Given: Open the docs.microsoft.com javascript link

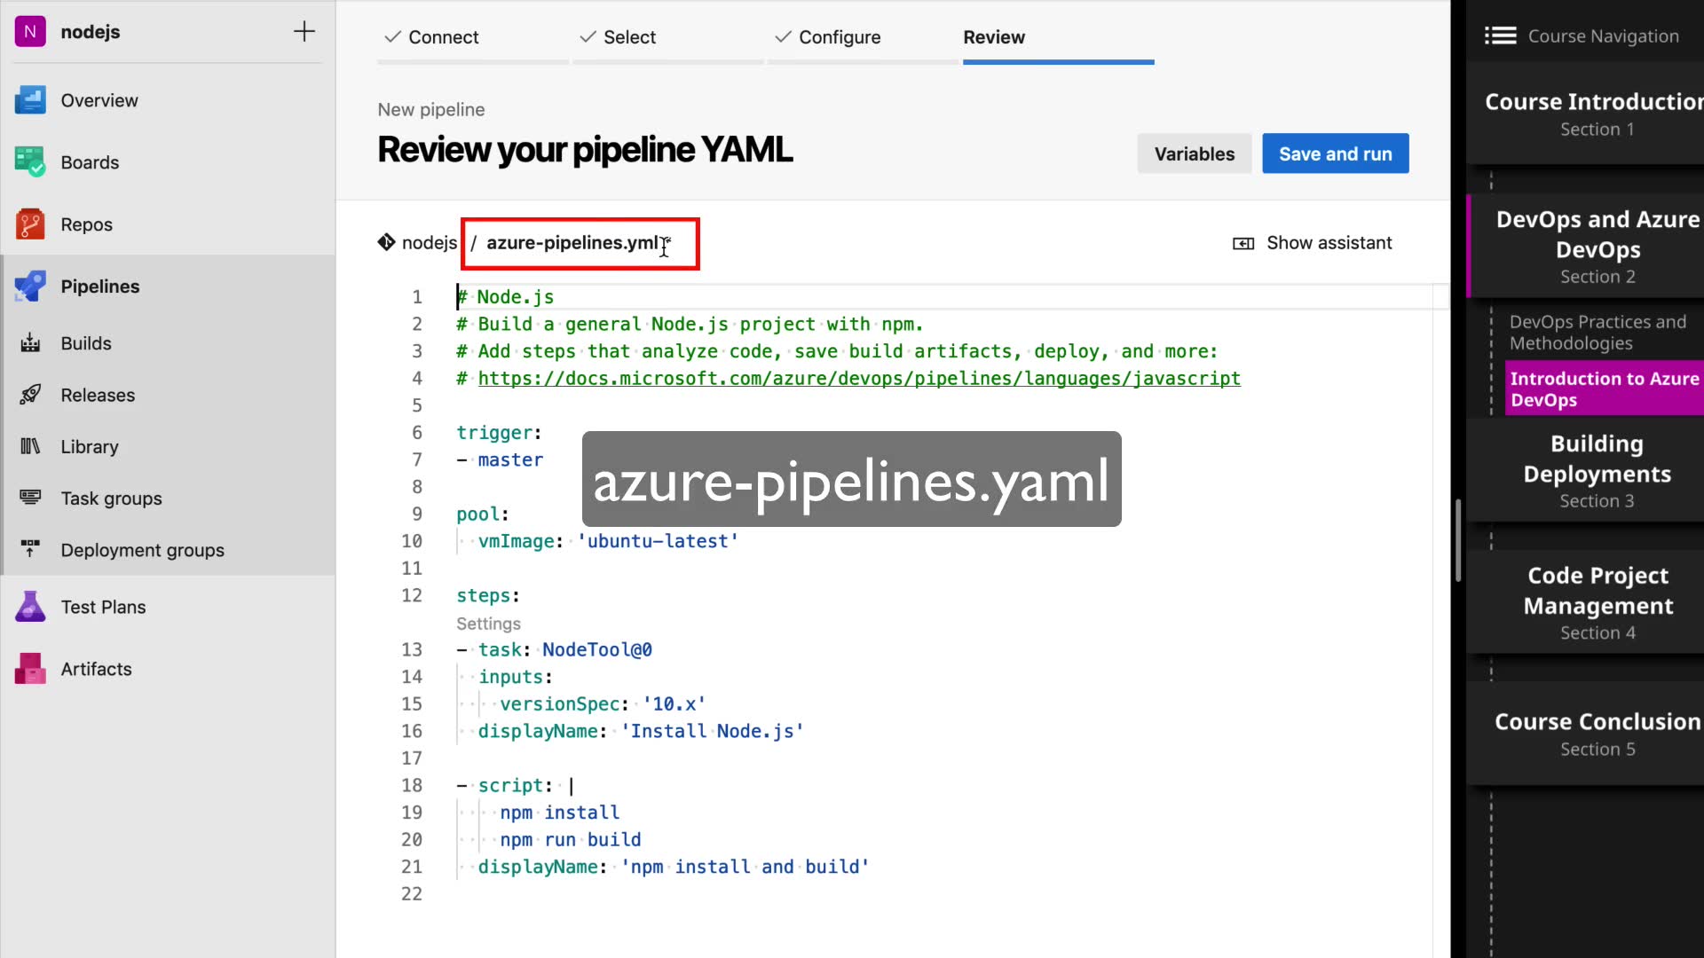Looking at the screenshot, I should pyautogui.click(x=858, y=379).
